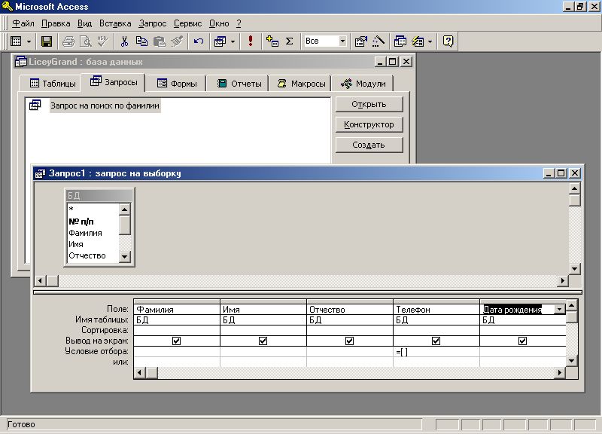
Task: Click the Format Painter brush icon
Action: coord(176,41)
